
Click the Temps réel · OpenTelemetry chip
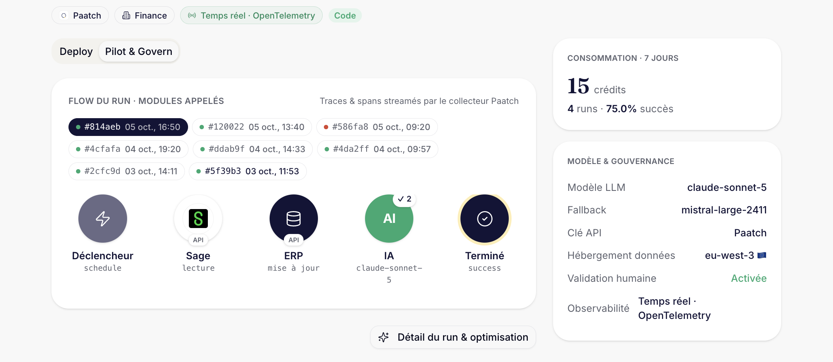point(251,15)
